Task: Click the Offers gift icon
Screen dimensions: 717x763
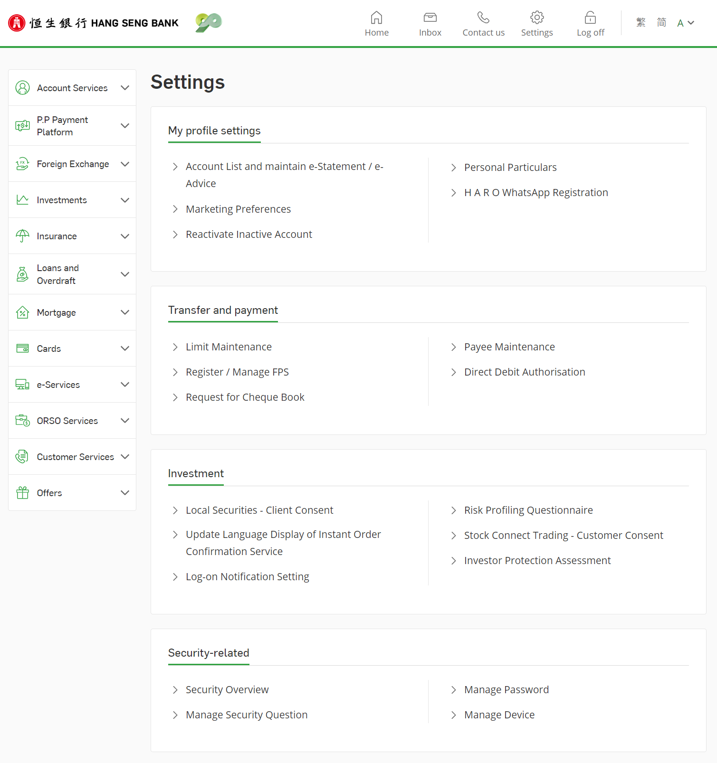Action: (x=22, y=493)
